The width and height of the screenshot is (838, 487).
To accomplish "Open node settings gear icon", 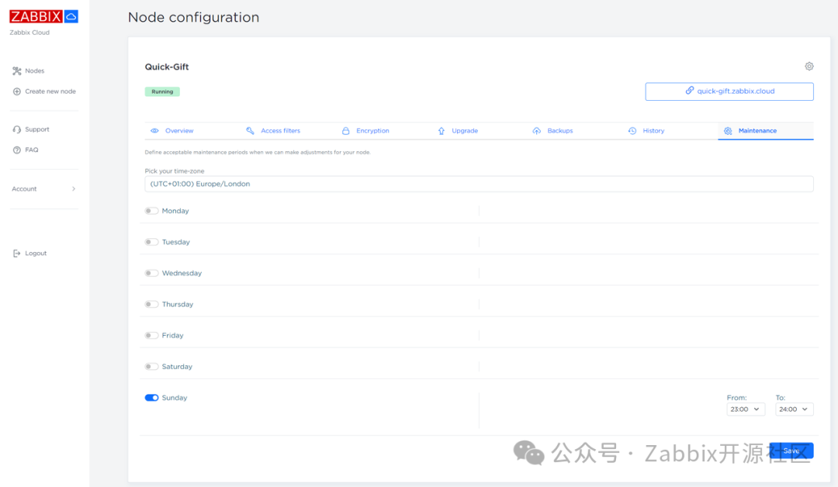I will coord(809,66).
